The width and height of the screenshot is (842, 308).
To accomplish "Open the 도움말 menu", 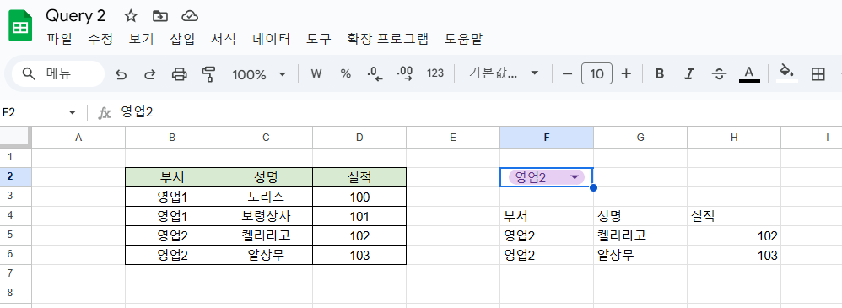I will (x=463, y=39).
